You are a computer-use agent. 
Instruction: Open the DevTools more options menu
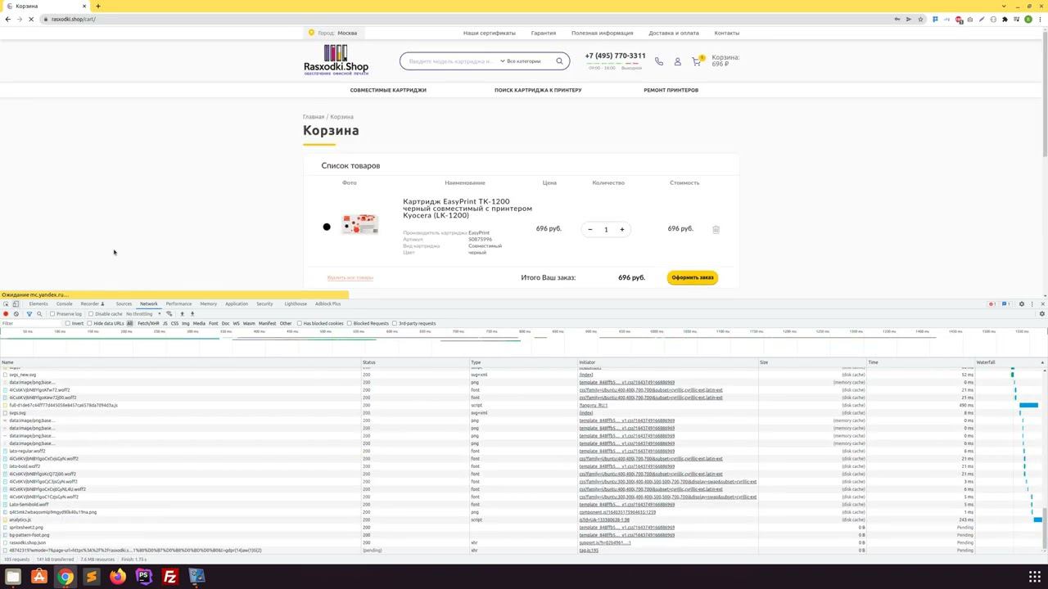pyautogui.click(x=1032, y=304)
